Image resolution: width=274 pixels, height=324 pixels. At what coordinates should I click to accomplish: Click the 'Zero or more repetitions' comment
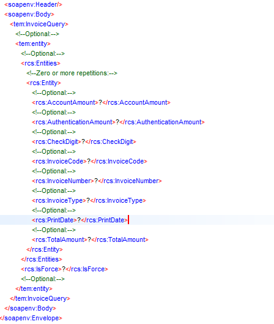[72, 73]
